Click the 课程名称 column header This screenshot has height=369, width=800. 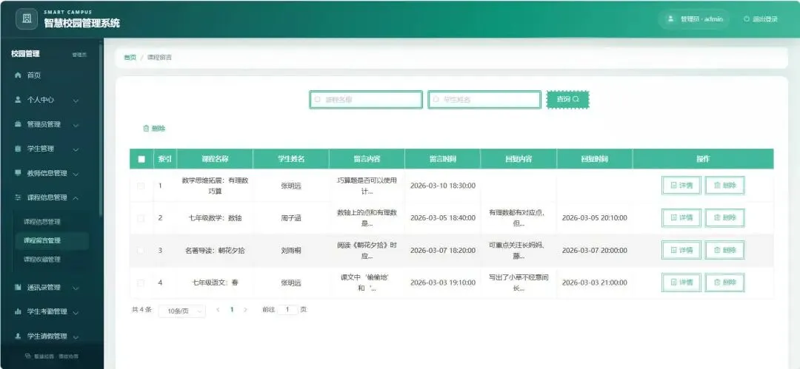coord(215,159)
